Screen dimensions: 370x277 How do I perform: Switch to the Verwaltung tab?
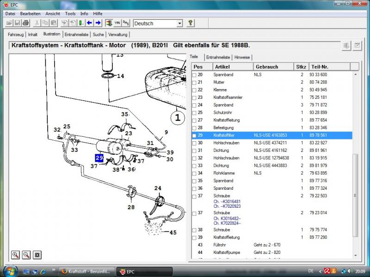(x=118, y=35)
